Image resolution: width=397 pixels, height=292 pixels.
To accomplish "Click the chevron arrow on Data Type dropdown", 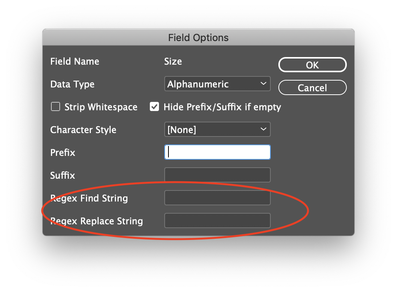I will [264, 84].
